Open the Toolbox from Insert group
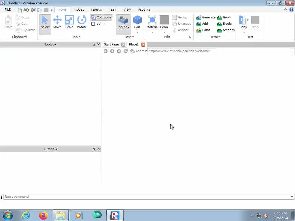 [x=123, y=24]
